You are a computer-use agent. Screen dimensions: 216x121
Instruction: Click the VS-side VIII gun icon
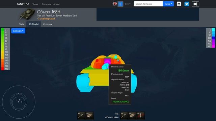(x=124, y=116)
